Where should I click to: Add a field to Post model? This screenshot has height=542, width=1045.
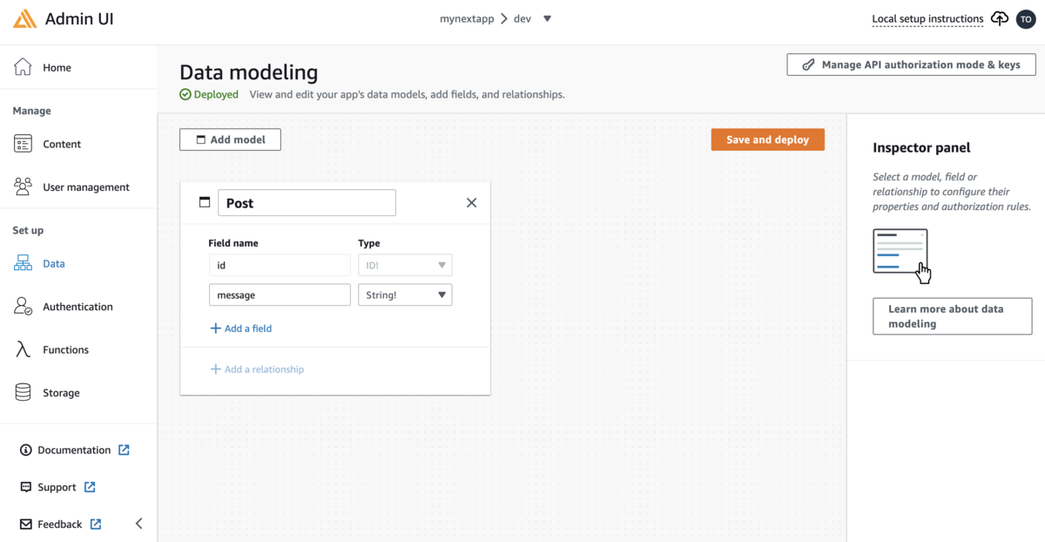tap(241, 329)
